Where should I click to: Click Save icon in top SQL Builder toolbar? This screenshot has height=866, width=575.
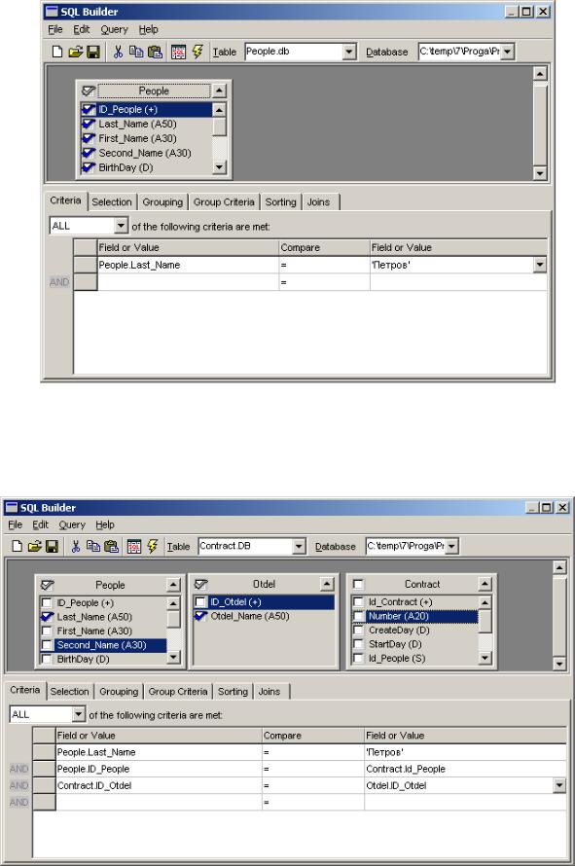pyautogui.click(x=93, y=52)
